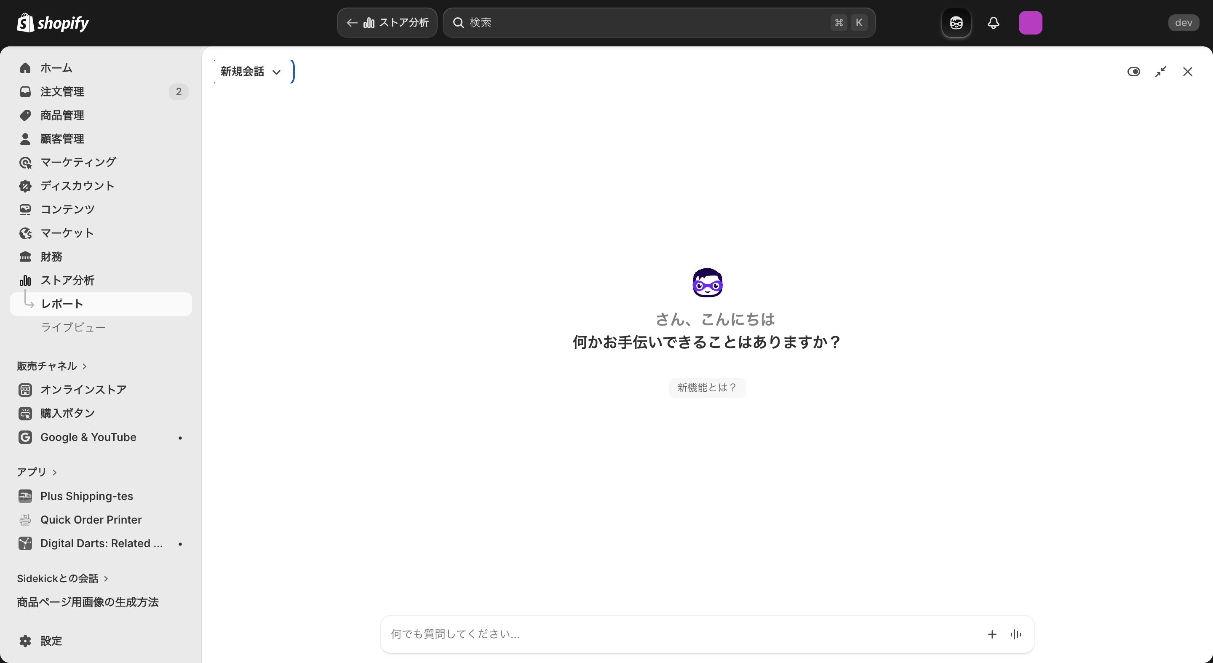Open the profile avatar menu
The image size is (1213, 663).
tap(1031, 23)
